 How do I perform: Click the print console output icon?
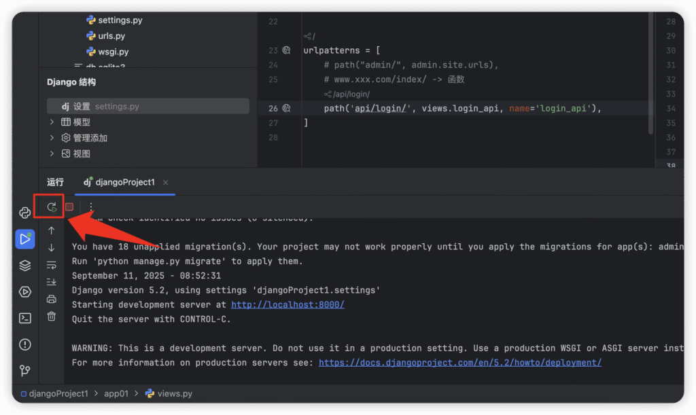(x=52, y=299)
